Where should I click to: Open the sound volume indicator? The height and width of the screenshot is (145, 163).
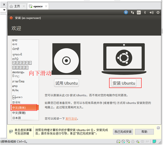coord(151,13)
